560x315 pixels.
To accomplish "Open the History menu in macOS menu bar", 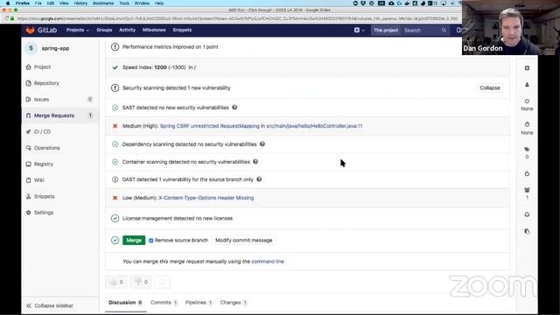I will coord(80,3).
